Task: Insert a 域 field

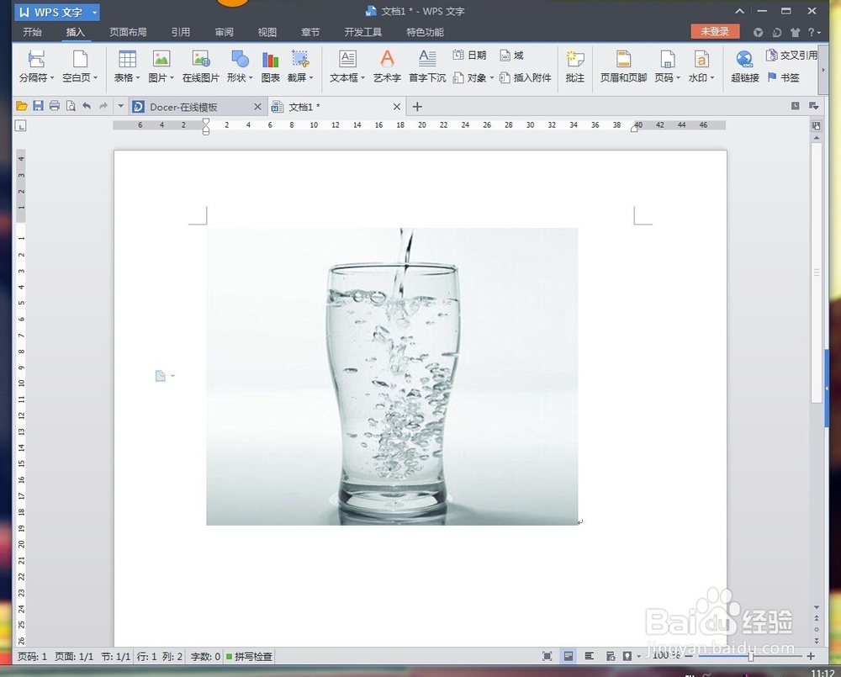Action: click(511, 56)
